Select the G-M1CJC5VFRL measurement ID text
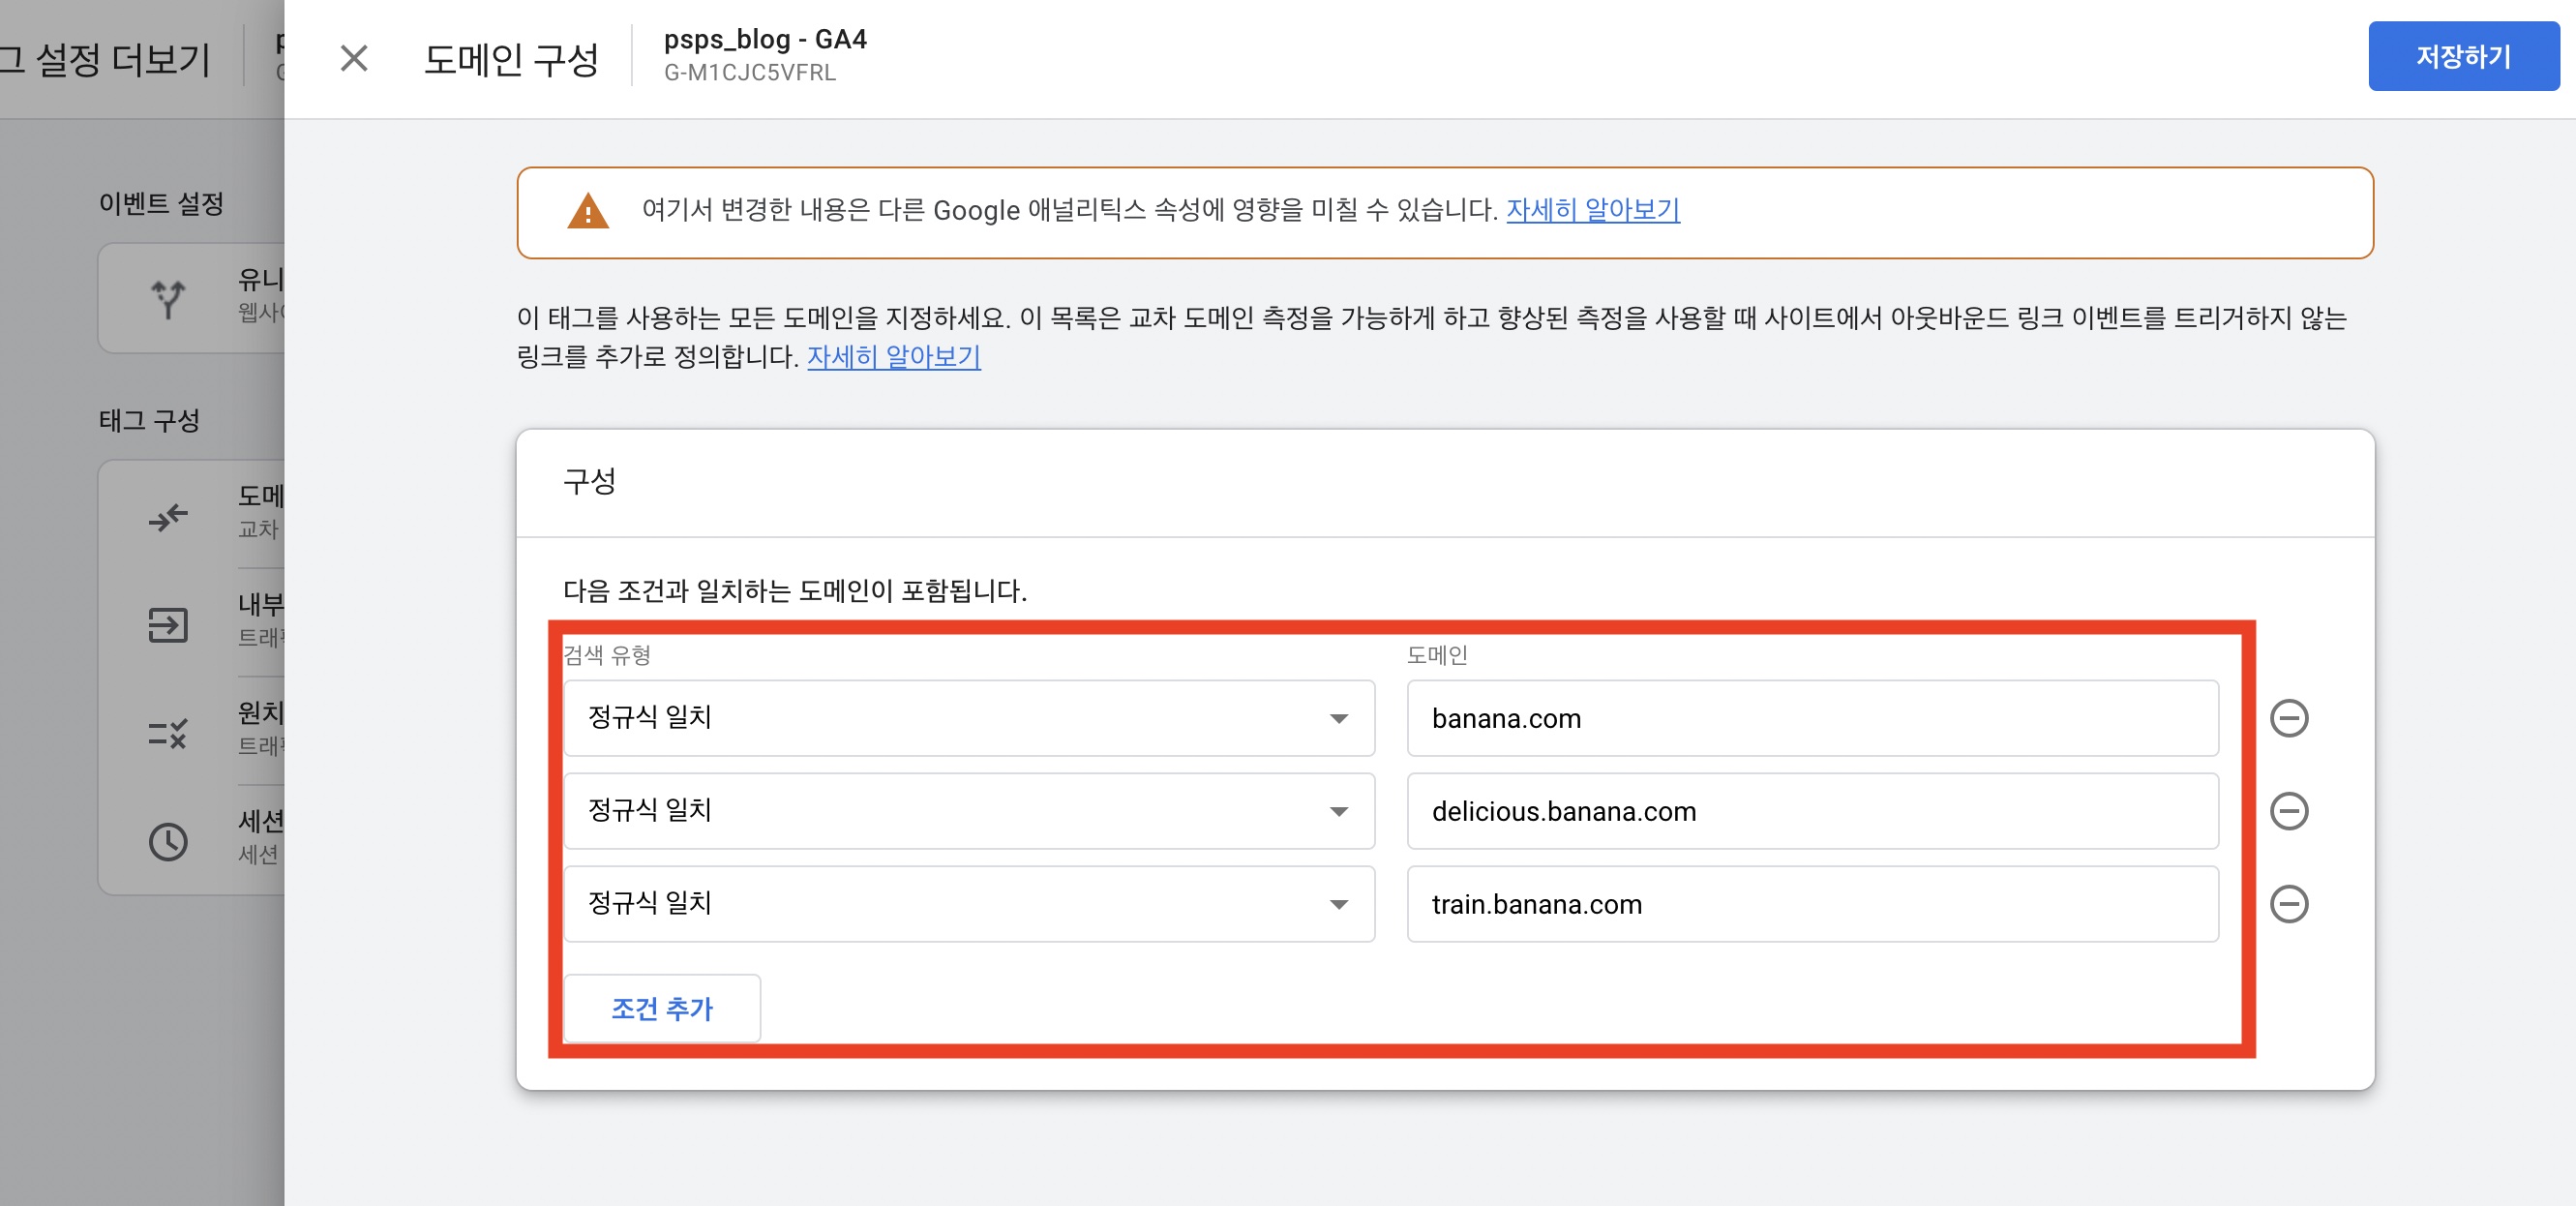2576x1206 pixels. click(x=750, y=73)
